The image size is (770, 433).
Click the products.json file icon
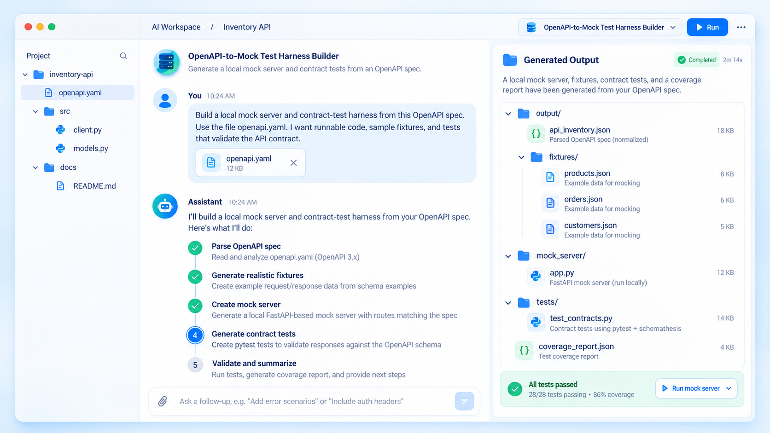point(550,177)
